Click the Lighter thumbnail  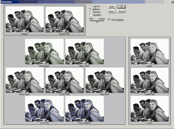150,51
